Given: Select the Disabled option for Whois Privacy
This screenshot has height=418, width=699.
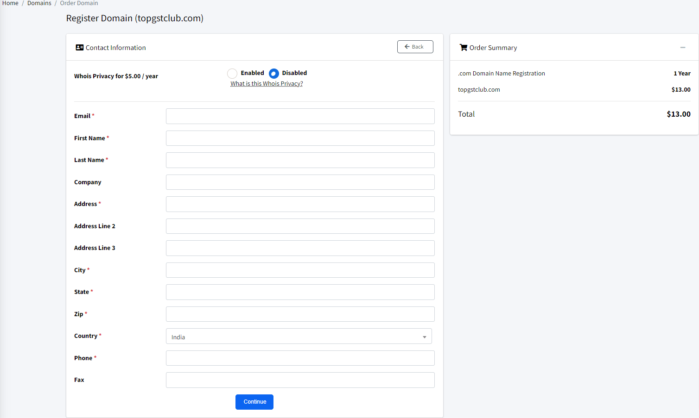Looking at the screenshot, I should pyautogui.click(x=273, y=73).
